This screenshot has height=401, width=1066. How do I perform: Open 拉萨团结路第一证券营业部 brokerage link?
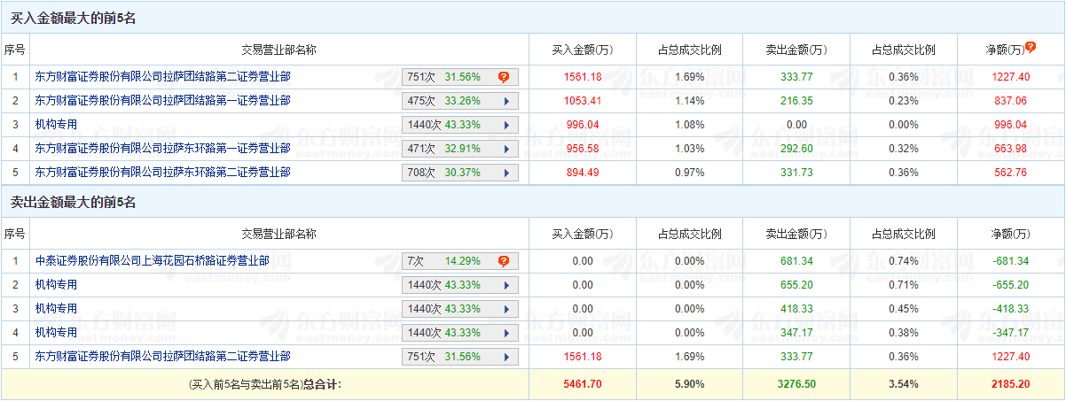tap(162, 101)
